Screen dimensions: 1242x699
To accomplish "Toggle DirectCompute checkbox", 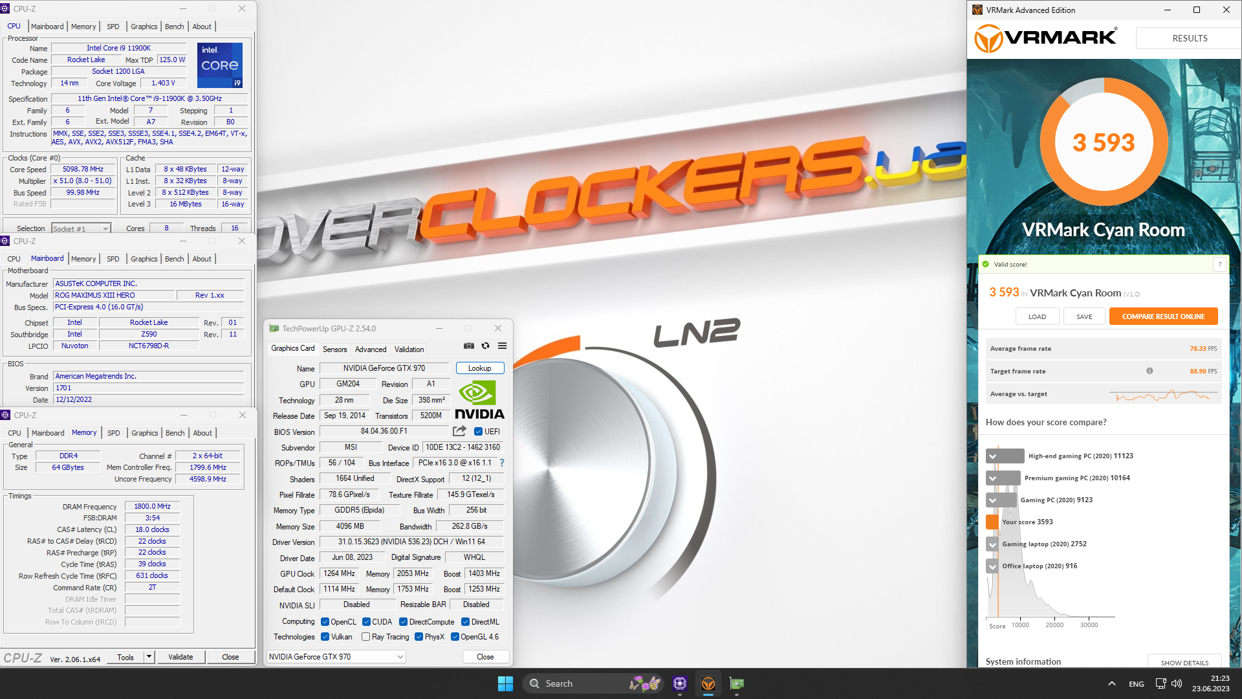I will pos(404,622).
